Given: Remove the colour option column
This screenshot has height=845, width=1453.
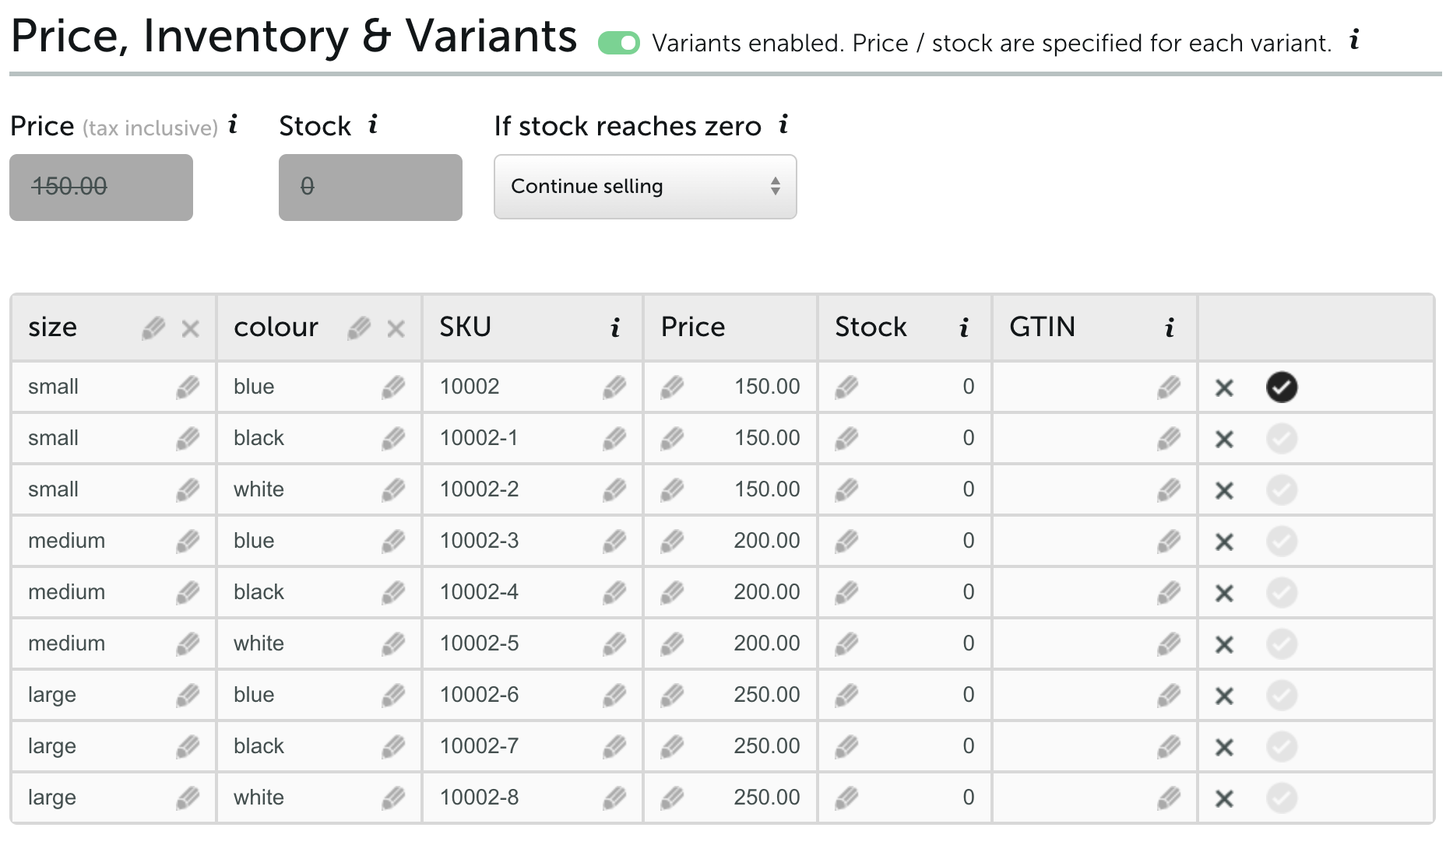Looking at the screenshot, I should (x=396, y=329).
